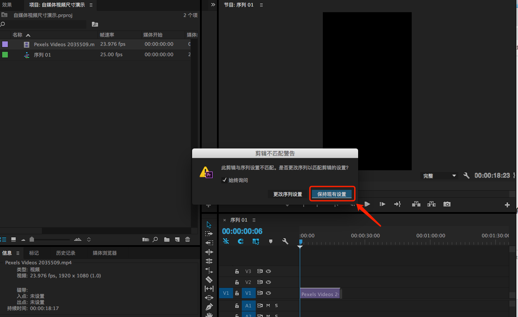Open the 完整 playback resolution dropdown
Image resolution: width=518 pixels, height=317 pixels.
(x=440, y=176)
